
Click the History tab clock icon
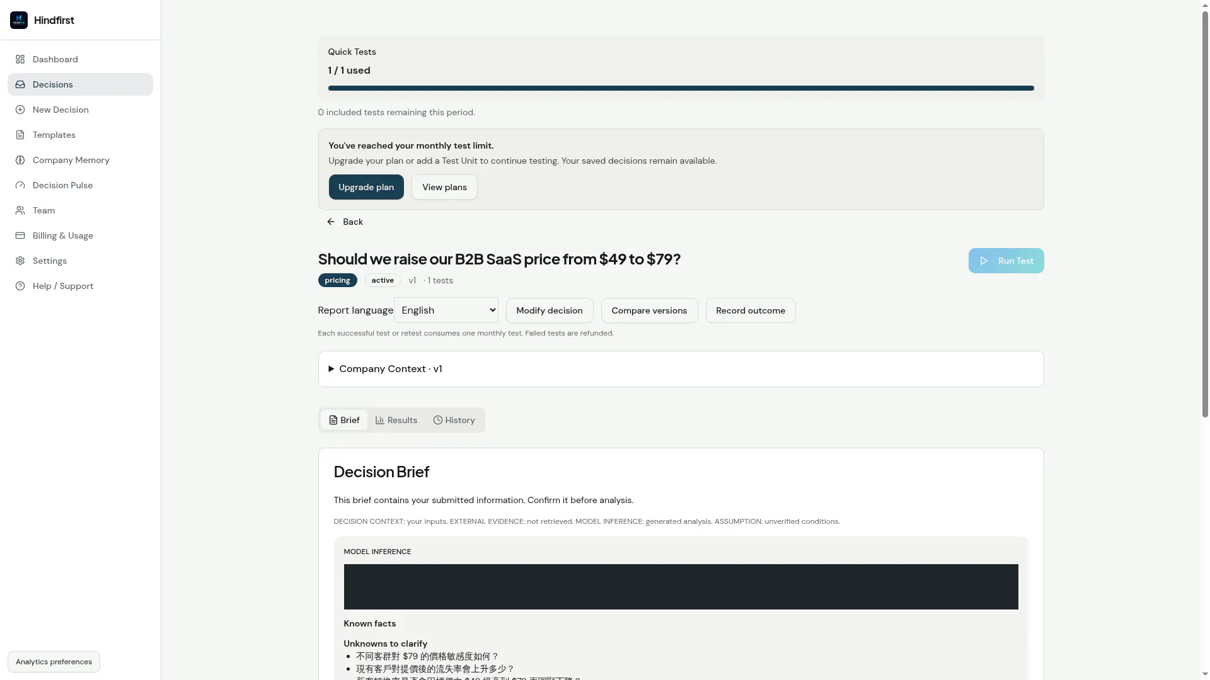click(438, 420)
